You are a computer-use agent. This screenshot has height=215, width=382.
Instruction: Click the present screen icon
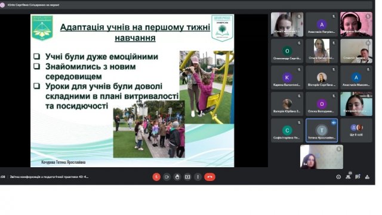187,177
